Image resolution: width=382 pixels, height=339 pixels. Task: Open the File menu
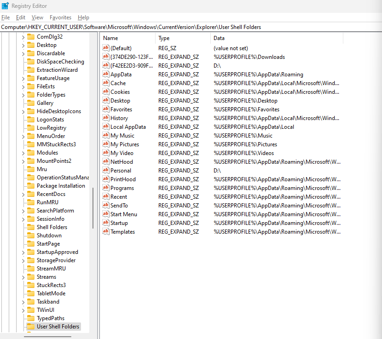[x=6, y=17]
